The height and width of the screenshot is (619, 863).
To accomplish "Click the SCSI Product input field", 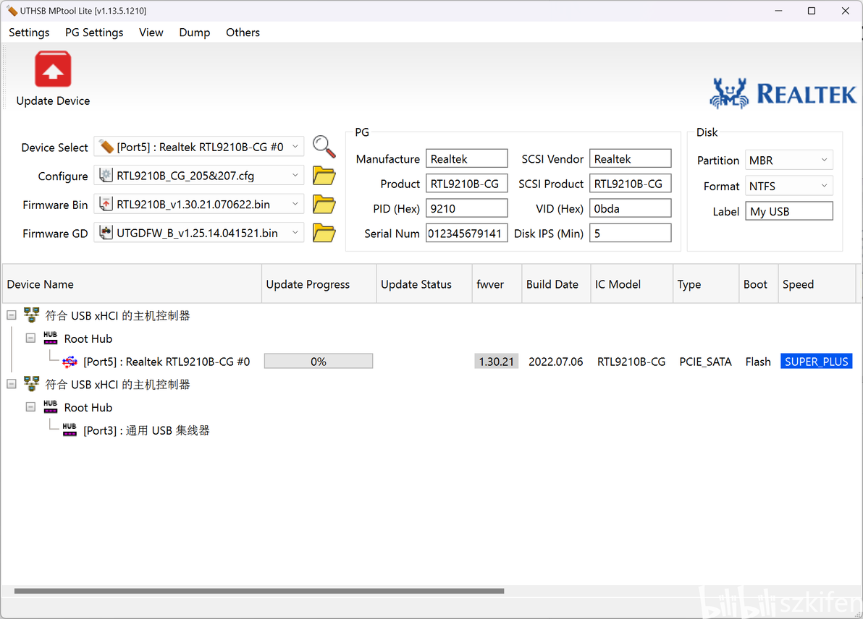I will click(630, 184).
